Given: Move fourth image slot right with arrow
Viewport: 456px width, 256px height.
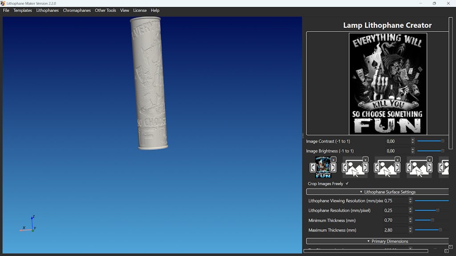Looking at the screenshot, I should [429, 168].
